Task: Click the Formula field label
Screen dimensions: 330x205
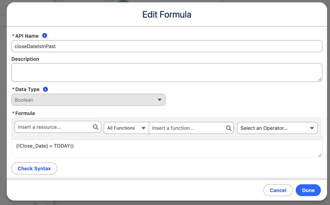Action: [25, 113]
